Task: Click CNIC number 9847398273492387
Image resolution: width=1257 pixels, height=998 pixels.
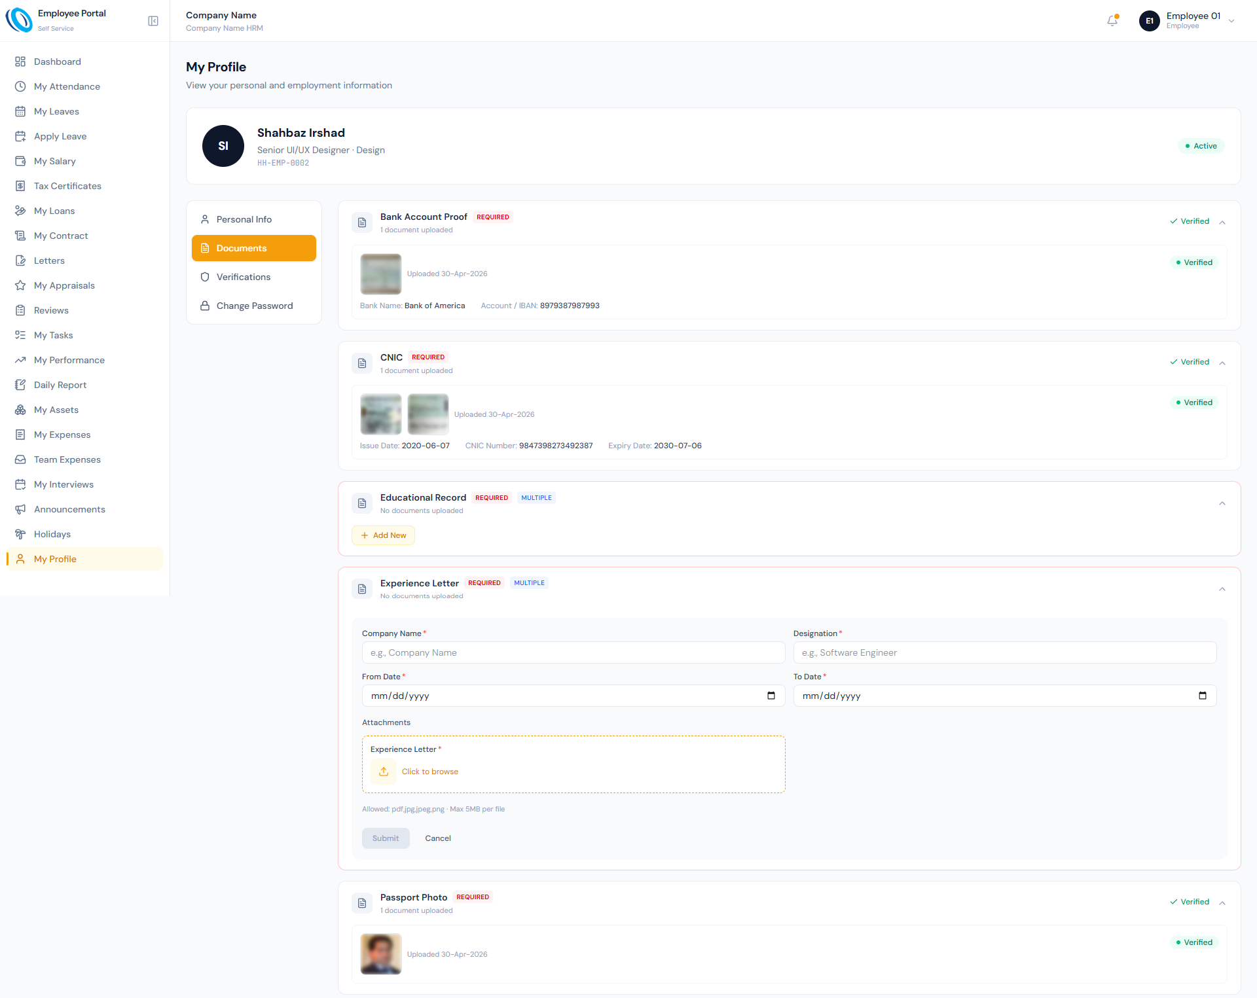Action: [x=556, y=446]
